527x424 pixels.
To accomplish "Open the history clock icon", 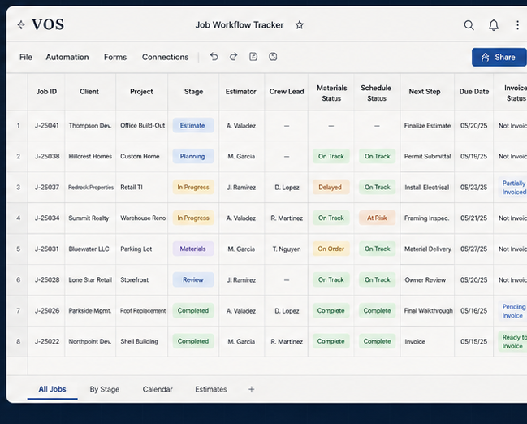I will [273, 57].
